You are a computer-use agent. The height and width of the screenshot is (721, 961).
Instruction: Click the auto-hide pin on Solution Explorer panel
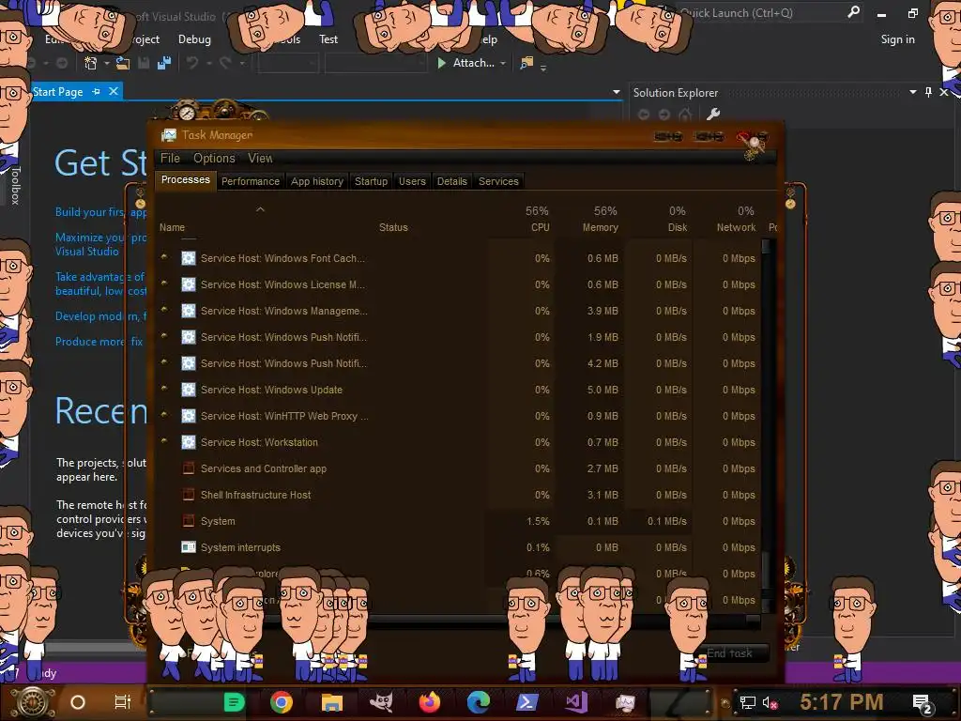(928, 92)
